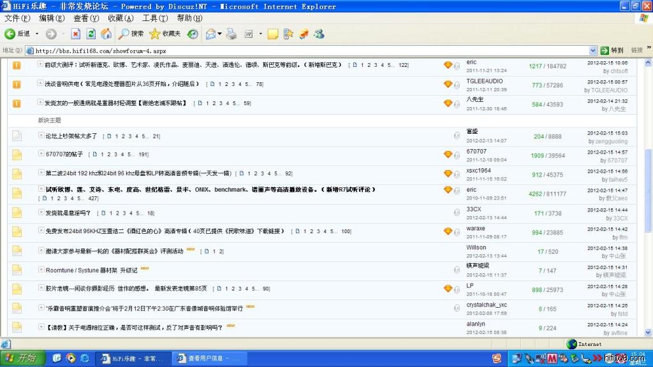Open the 工具(T) menu
653x367 pixels.
point(155,18)
